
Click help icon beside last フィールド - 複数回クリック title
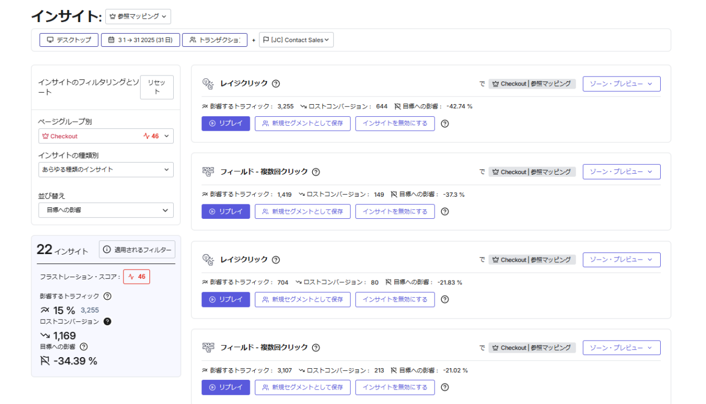click(316, 348)
